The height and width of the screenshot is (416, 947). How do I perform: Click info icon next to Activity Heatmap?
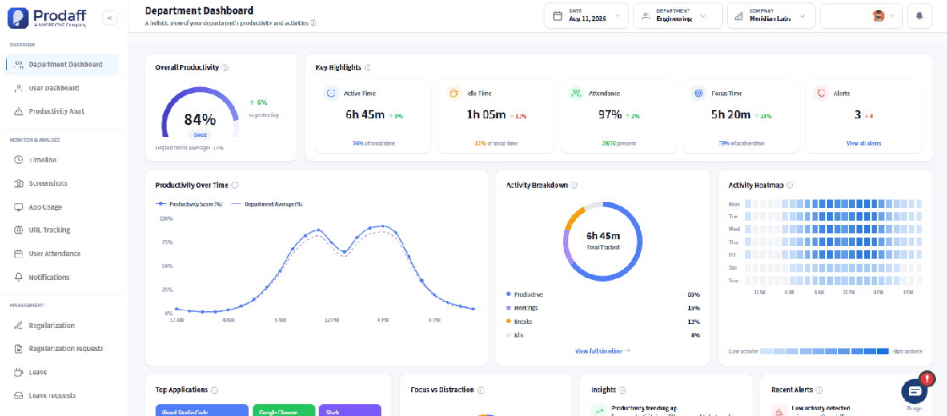tap(790, 185)
